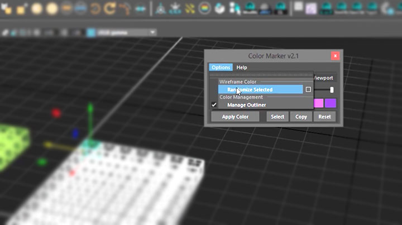Open Randomize Selected option box

(308, 89)
